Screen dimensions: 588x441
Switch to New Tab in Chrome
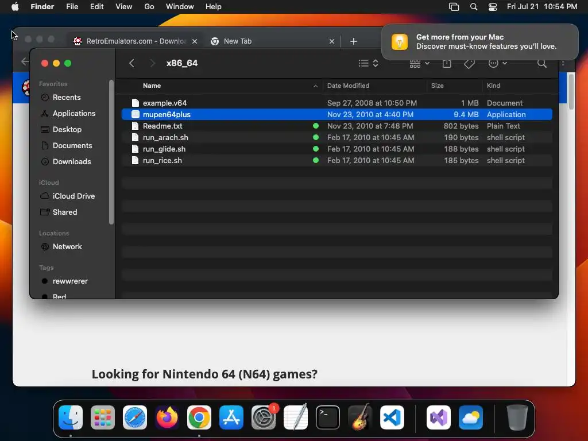(x=237, y=41)
